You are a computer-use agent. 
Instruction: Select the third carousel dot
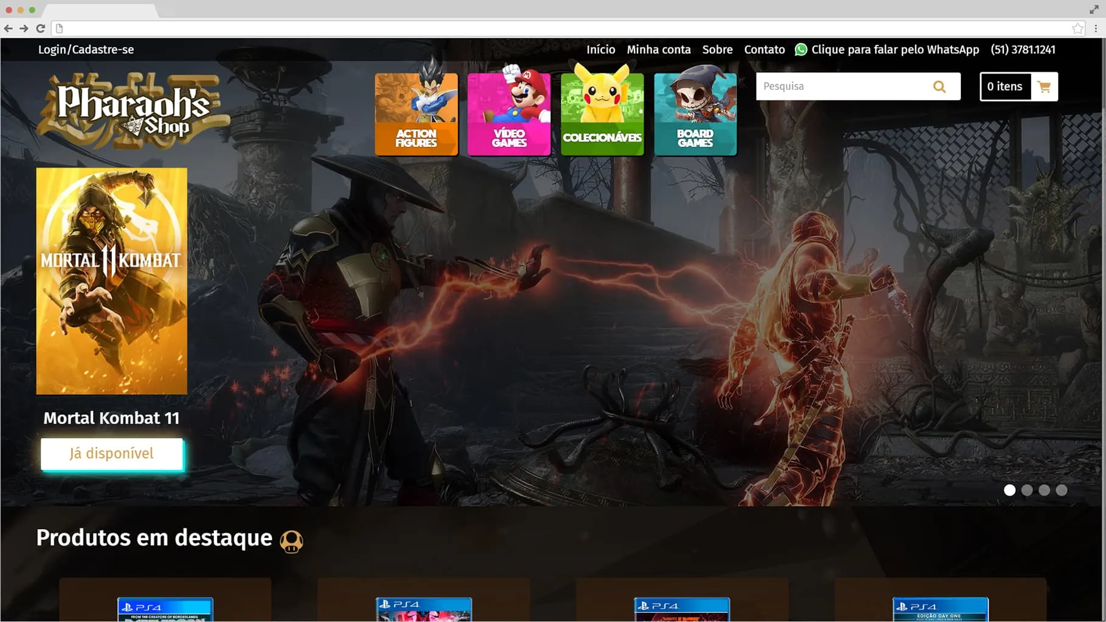click(1044, 490)
